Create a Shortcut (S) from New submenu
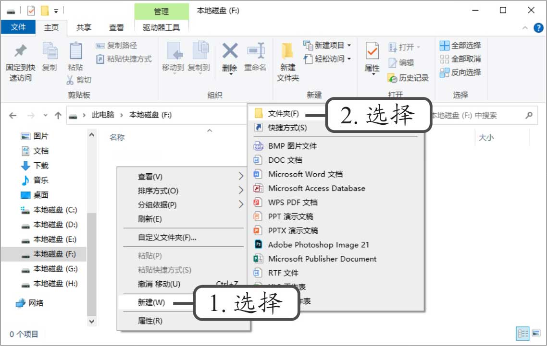Viewport: 547px width, 346px height. (287, 128)
